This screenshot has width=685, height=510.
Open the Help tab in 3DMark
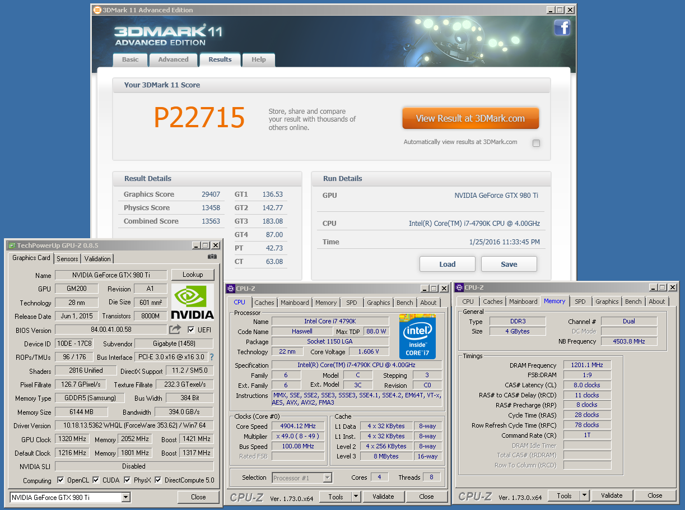click(258, 59)
